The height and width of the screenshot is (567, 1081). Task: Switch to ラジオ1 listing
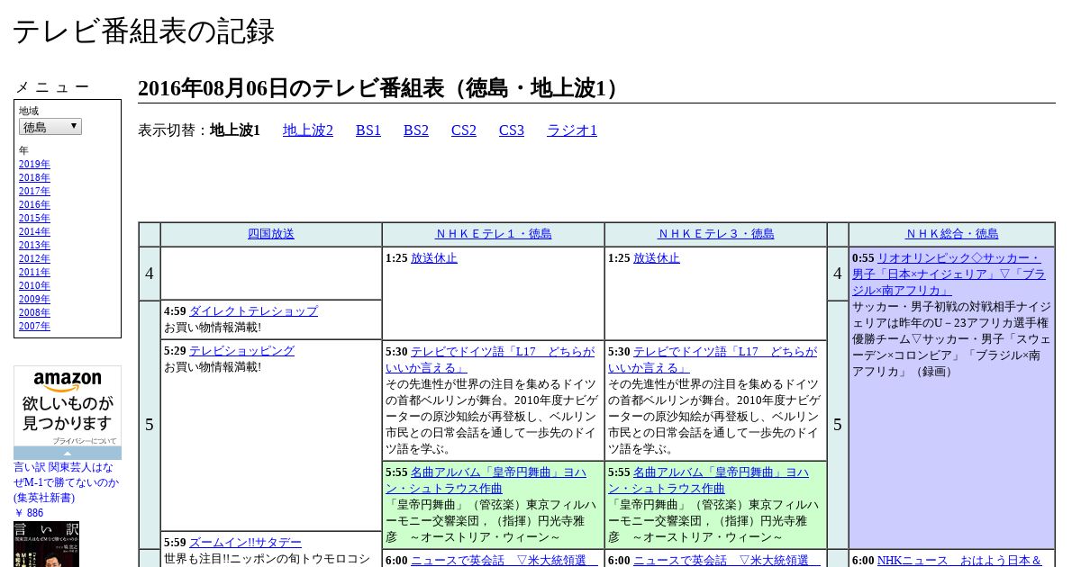click(572, 130)
